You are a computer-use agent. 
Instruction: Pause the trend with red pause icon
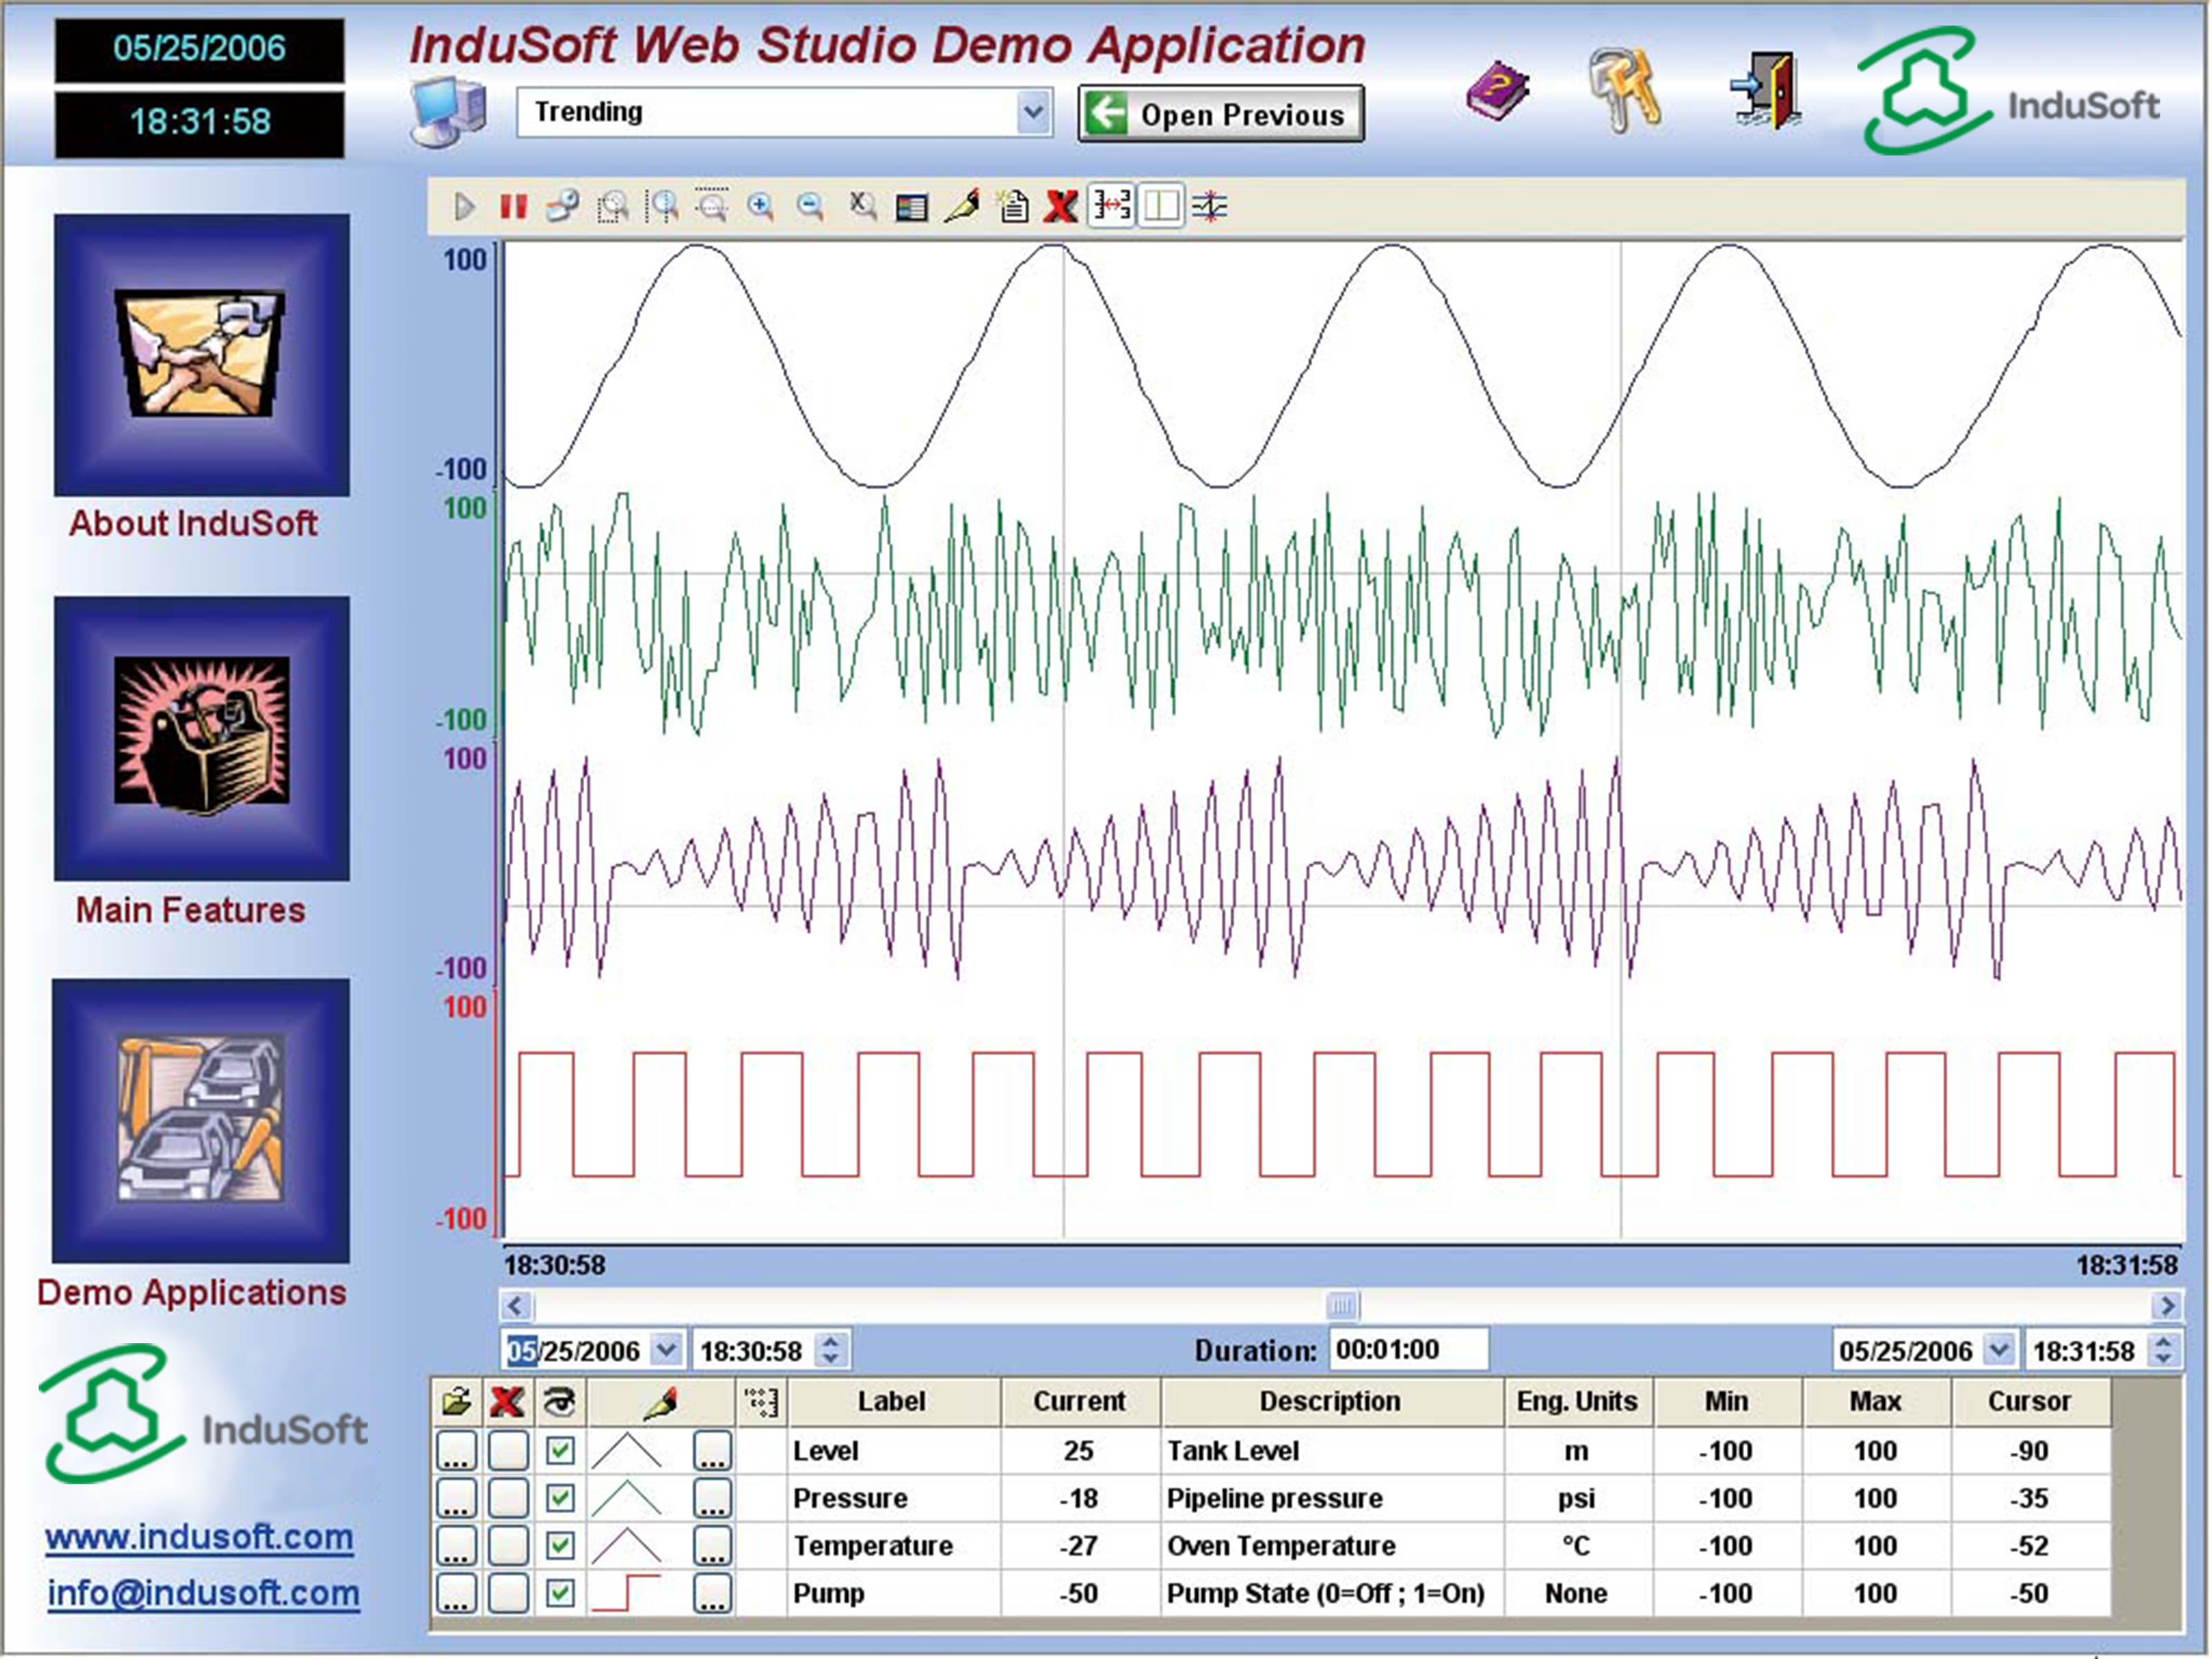513,207
